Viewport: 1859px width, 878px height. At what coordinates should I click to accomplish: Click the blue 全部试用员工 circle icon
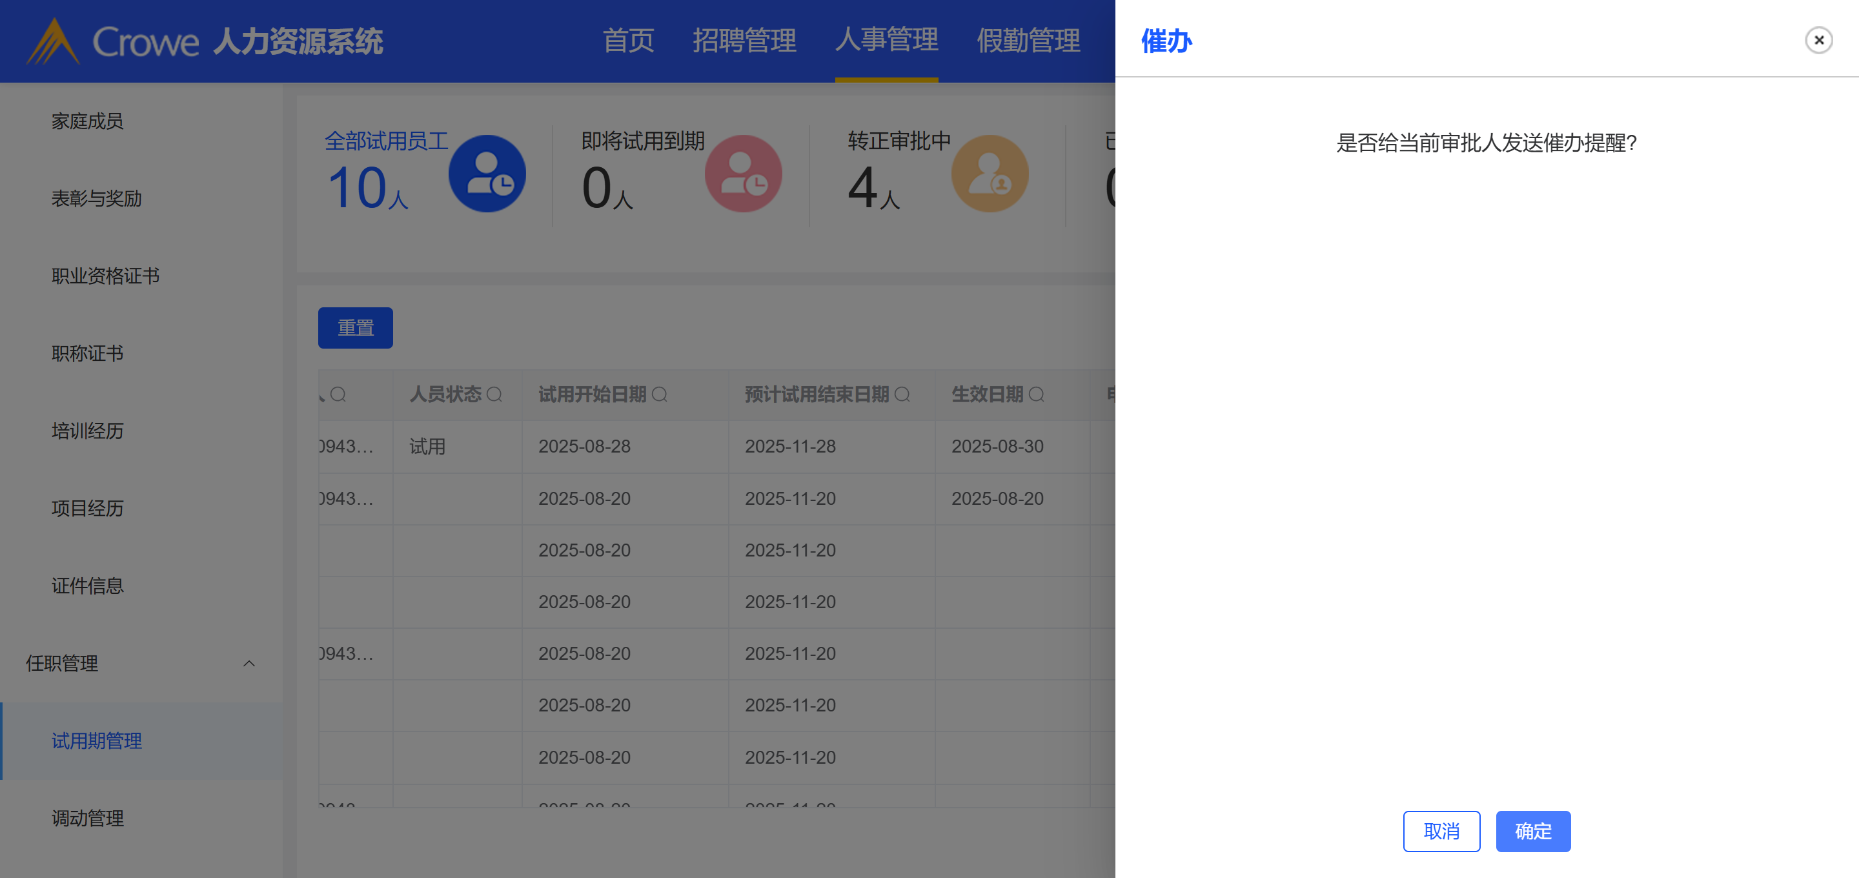coord(487,174)
